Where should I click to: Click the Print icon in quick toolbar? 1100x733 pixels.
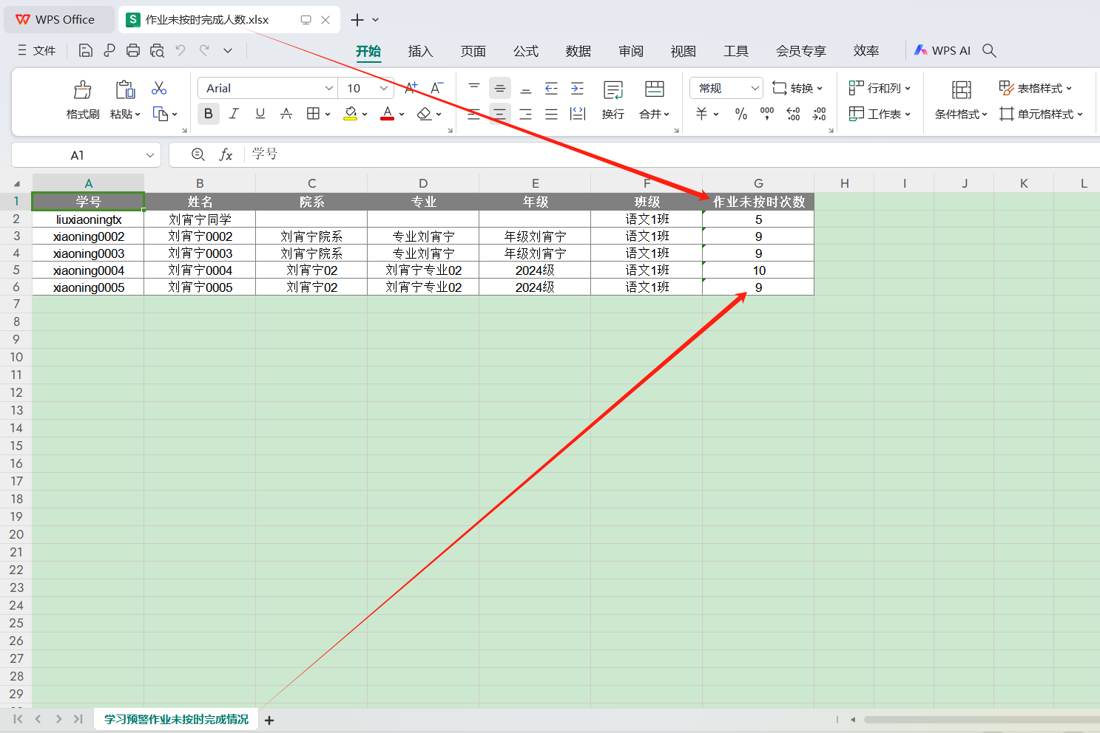133,50
